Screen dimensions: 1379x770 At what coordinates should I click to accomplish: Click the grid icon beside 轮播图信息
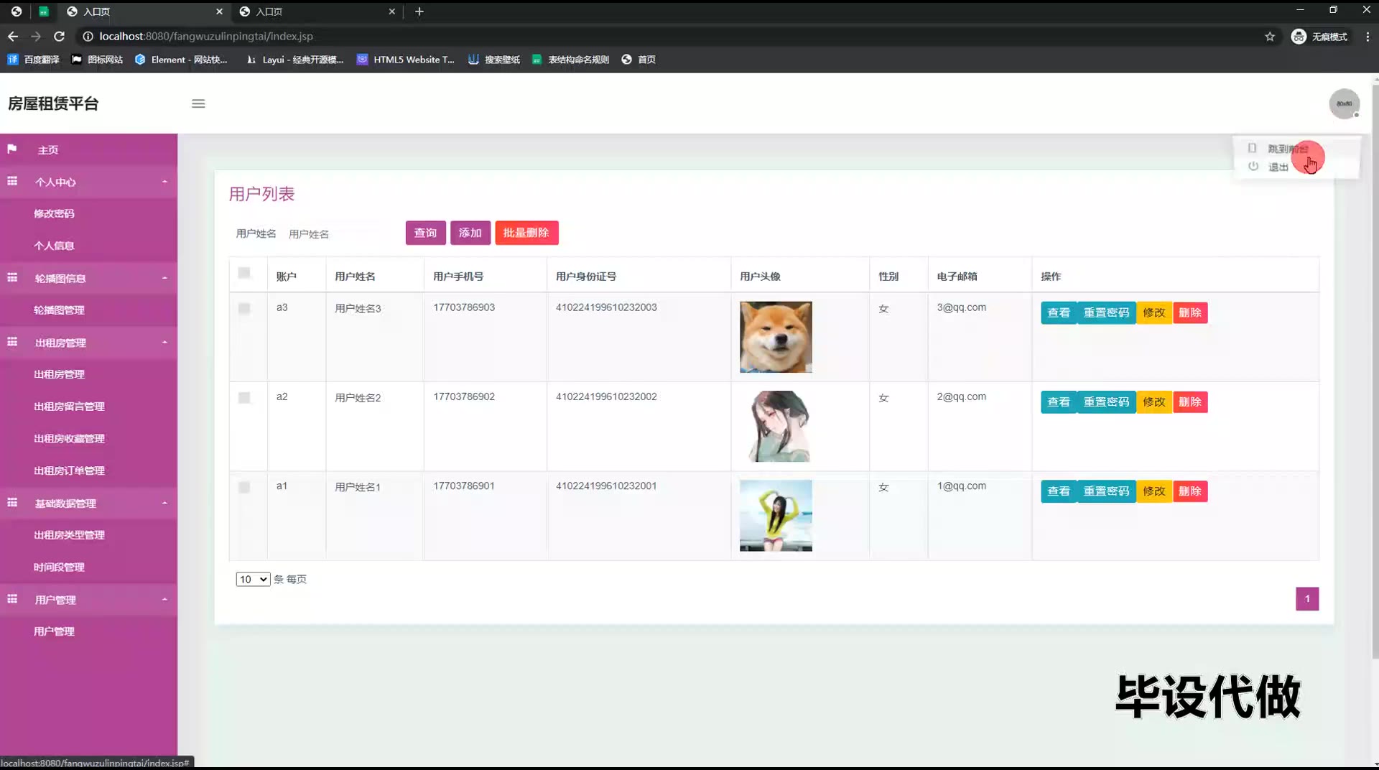12,277
